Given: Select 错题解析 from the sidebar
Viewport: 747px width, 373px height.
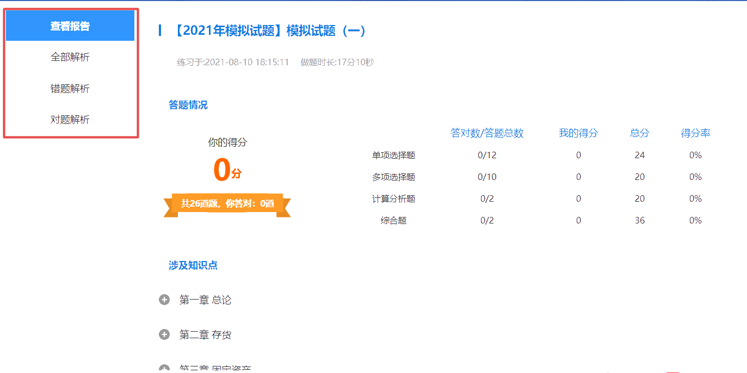Looking at the screenshot, I should (x=70, y=88).
